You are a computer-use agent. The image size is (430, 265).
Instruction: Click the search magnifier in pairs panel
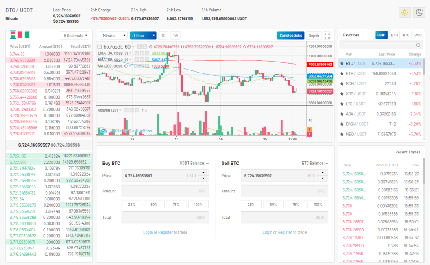pos(418,45)
